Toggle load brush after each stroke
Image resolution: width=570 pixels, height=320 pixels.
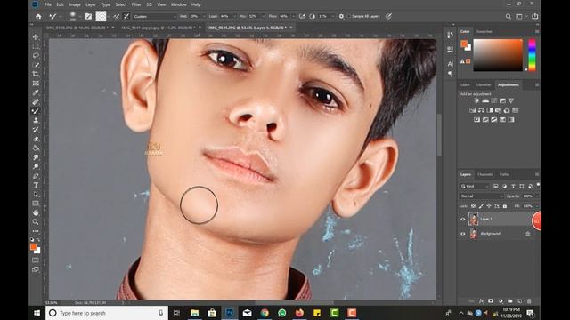click(x=117, y=16)
